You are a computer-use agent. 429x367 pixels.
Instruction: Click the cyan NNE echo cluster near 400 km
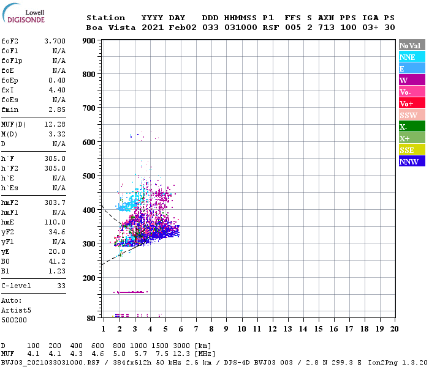point(127,205)
